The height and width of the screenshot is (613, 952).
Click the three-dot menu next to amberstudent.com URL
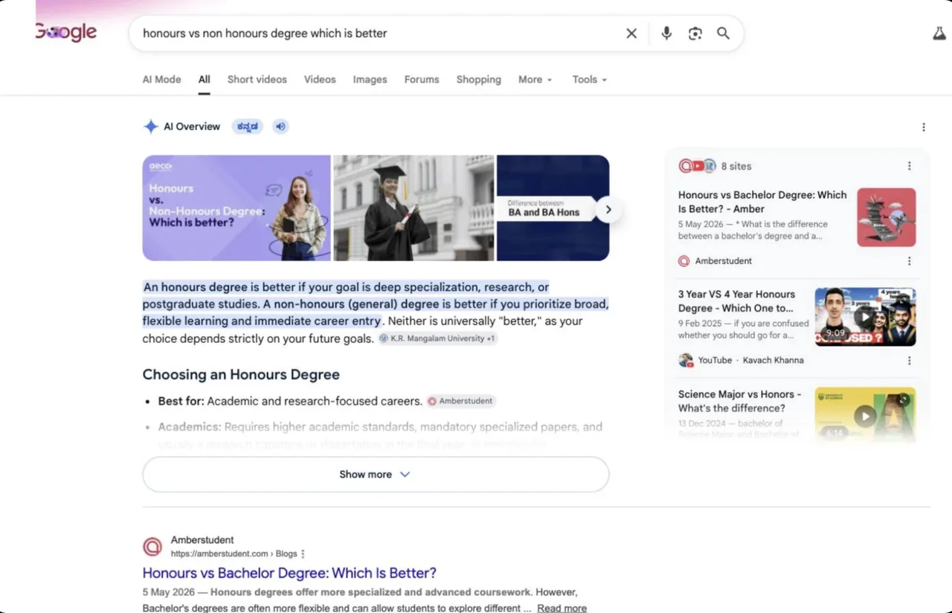tap(303, 553)
